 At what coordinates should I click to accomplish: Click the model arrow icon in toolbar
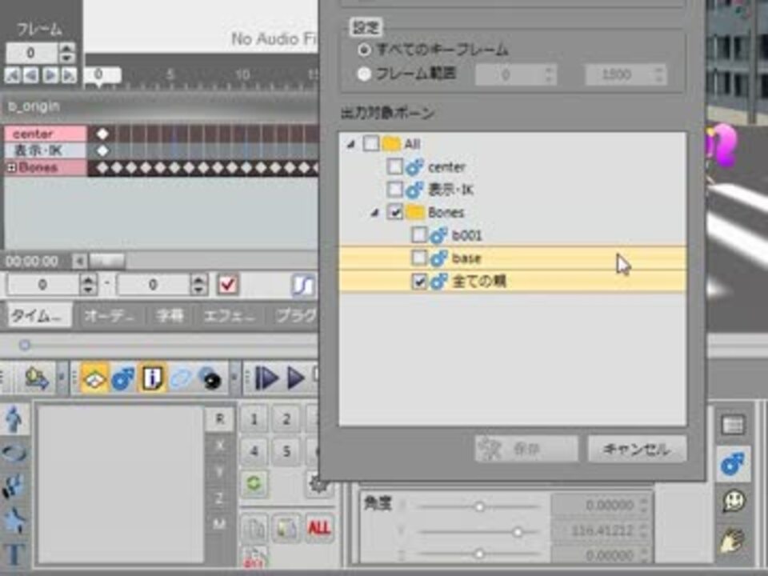tap(38, 378)
